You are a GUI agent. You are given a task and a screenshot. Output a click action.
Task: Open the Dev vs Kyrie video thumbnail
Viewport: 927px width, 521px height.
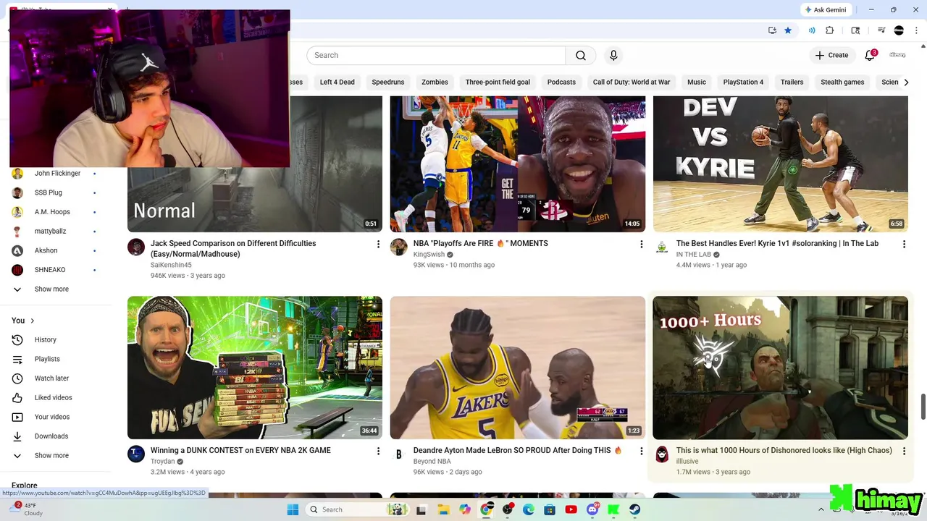[x=781, y=164]
